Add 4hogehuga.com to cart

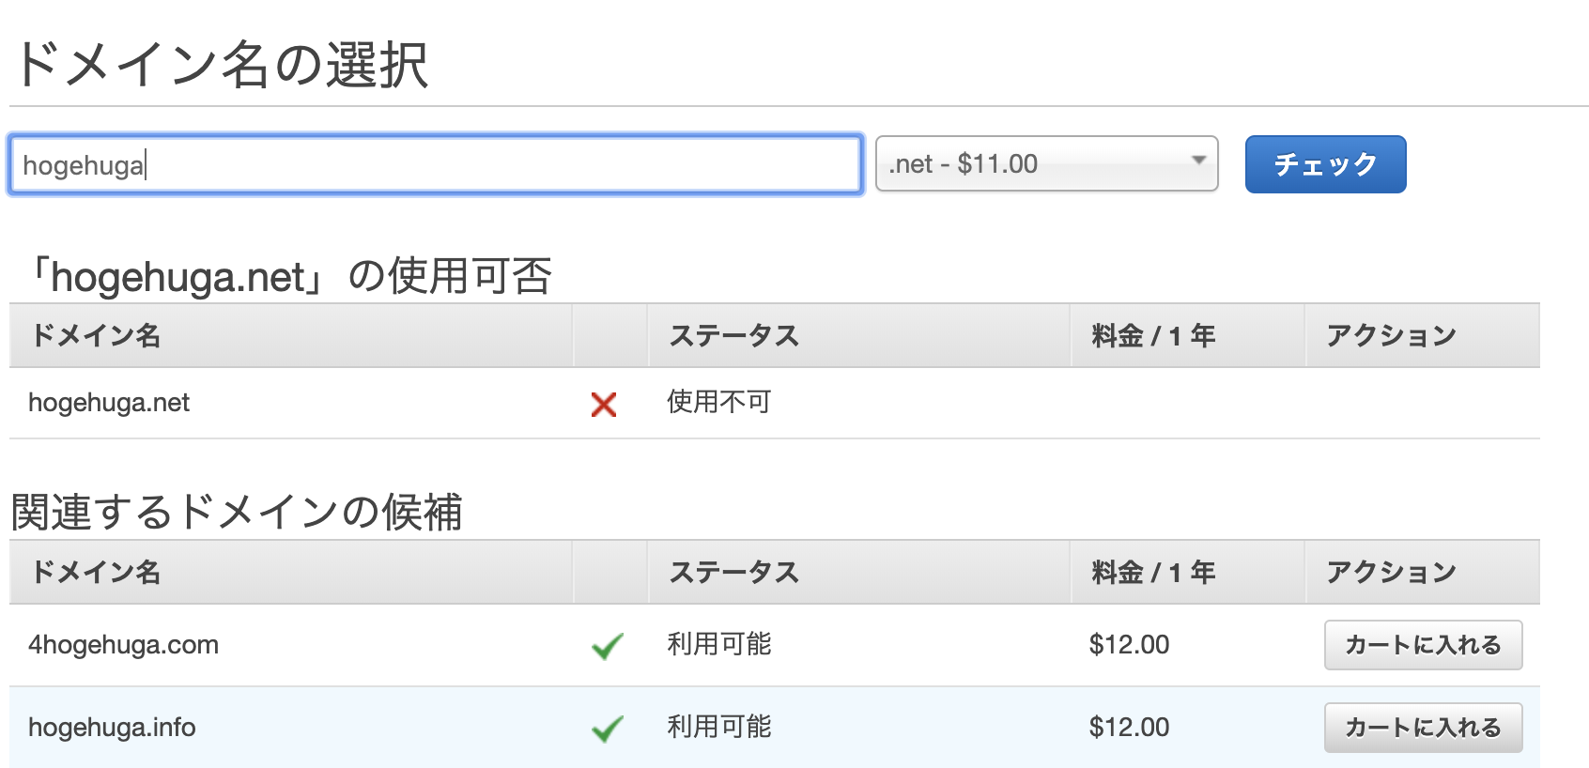pos(1422,645)
